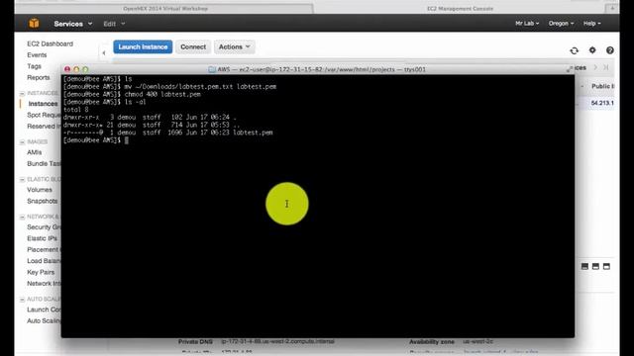634x356 pixels.
Task: Click the 54.213.1 public IP cell
Action: click(x=602, y=103)
